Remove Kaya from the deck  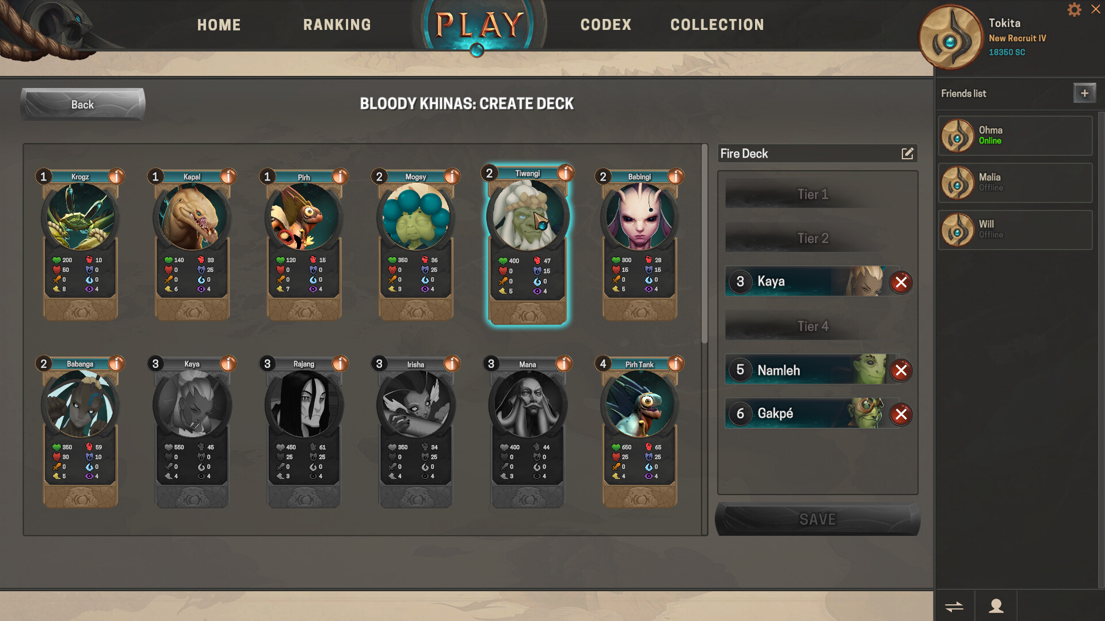tap(901, 282)
